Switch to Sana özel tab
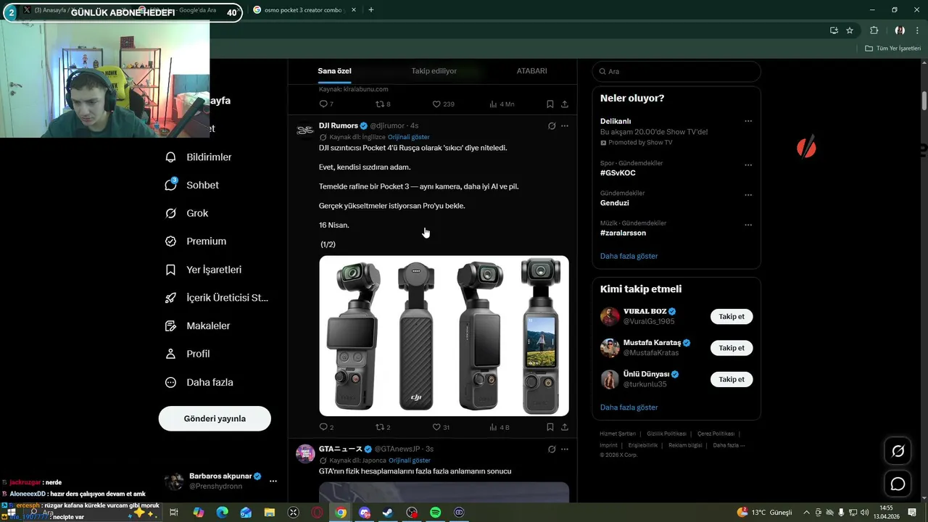The width and height of the screenshot is (928, 522). (334, 71)
